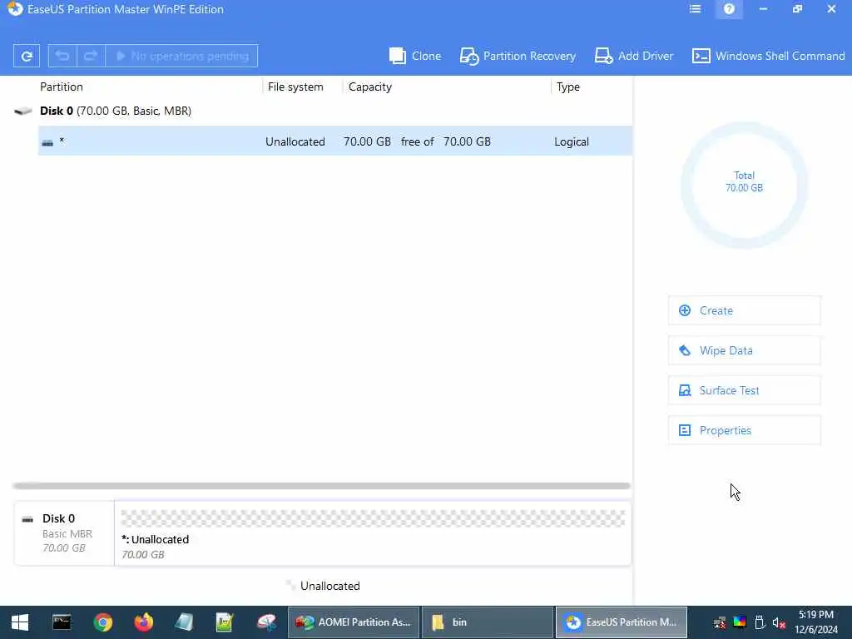Open Windows Shell Command
The image size is (852, 639).
768,56
